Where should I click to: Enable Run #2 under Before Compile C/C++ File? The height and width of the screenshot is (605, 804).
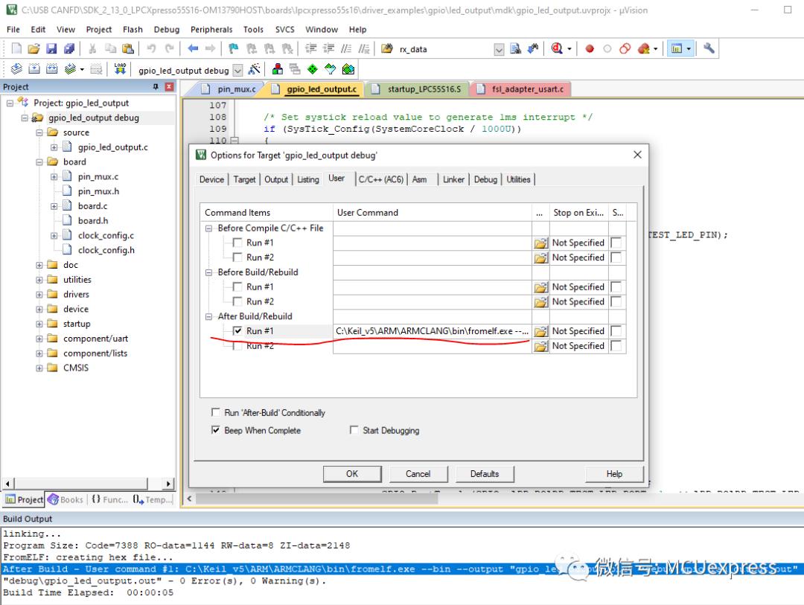point(237,257)
